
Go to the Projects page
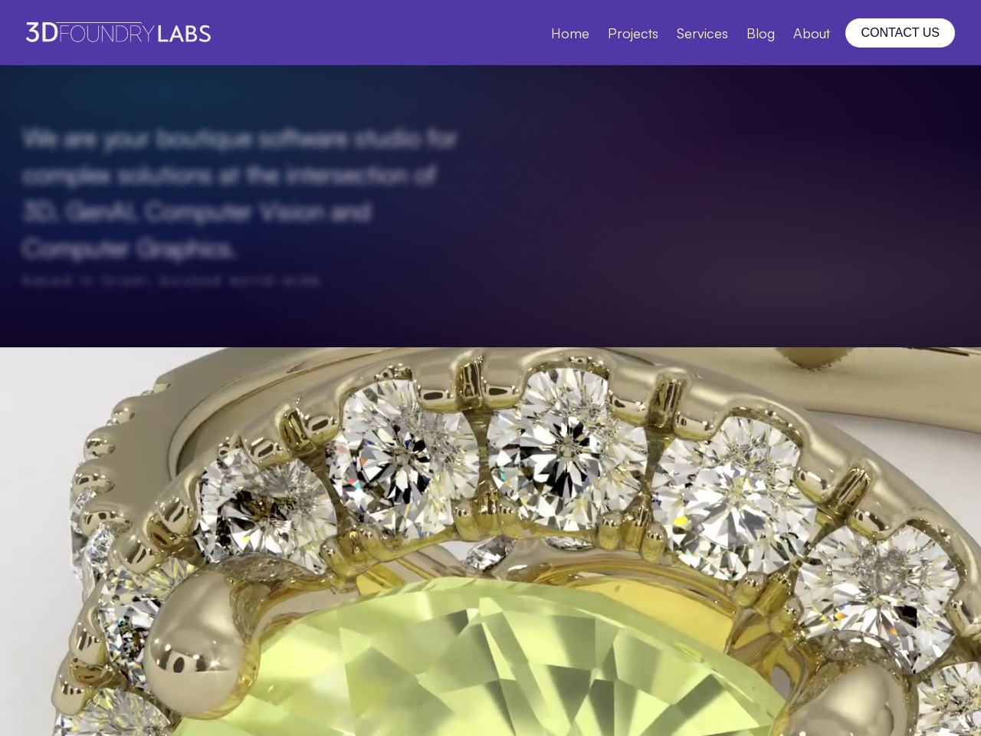(x=633, y=34)
